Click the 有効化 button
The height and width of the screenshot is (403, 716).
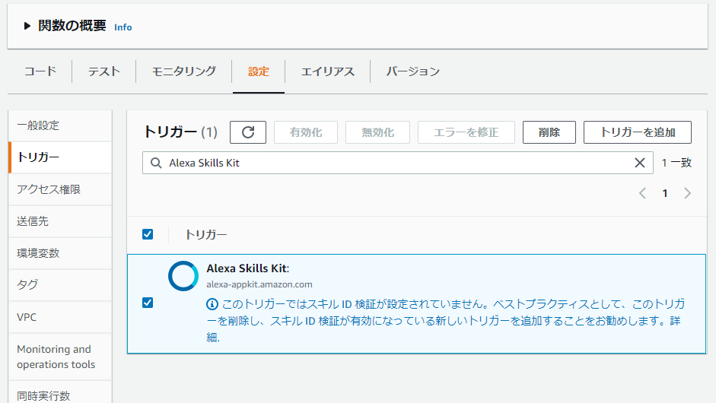point(306,132)
